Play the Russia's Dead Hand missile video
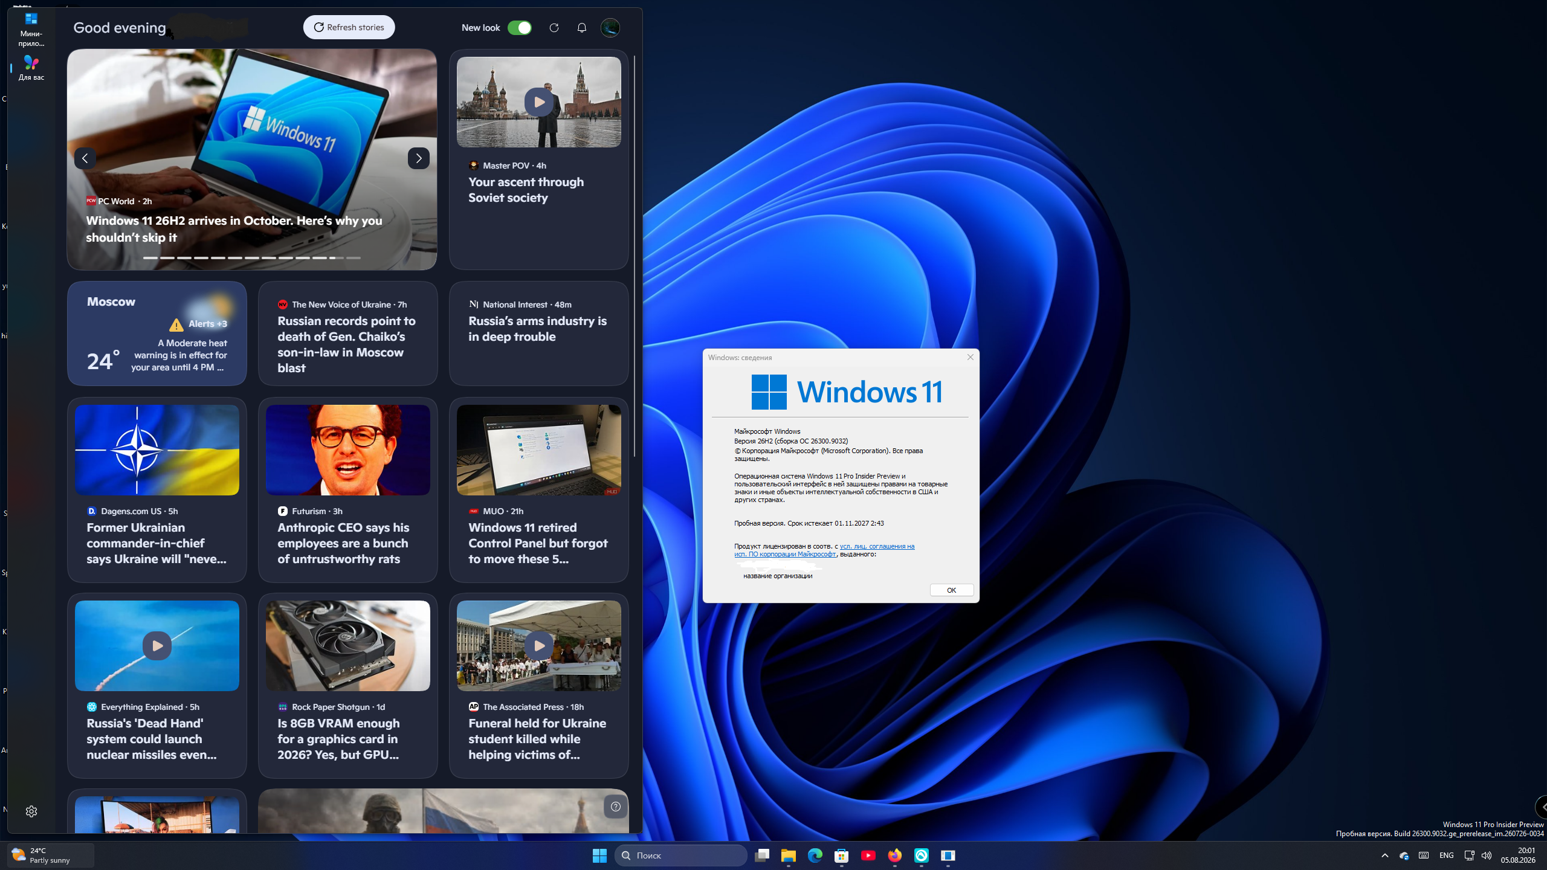 pyautogui.click(x=157, y=646)
